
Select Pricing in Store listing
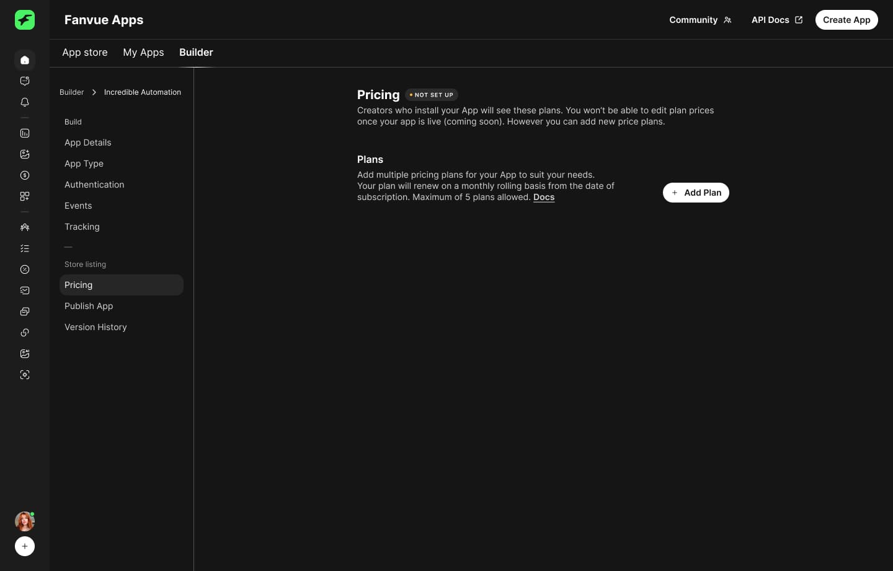click(122, 285)
